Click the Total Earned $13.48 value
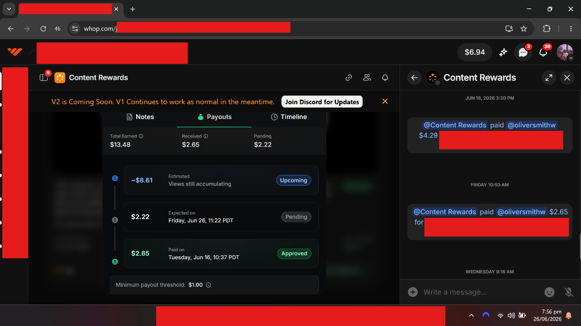This screenshot has height=326, width=581. pyautogui.click(x=120, y=144)
